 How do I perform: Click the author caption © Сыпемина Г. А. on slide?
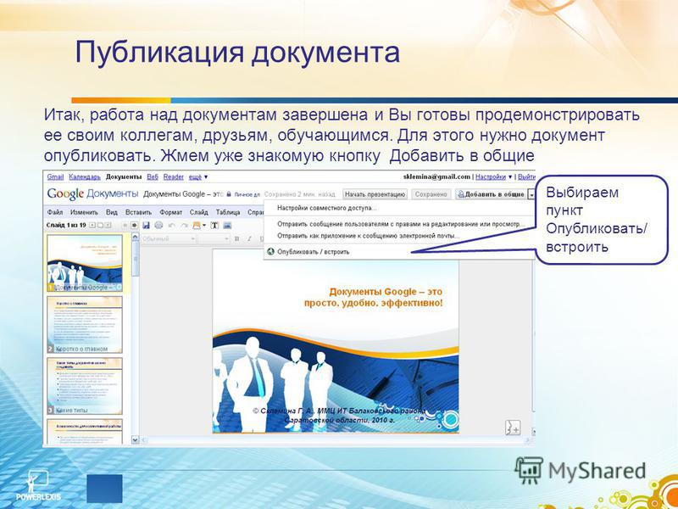pyautogui.click(x=338, y=415)
